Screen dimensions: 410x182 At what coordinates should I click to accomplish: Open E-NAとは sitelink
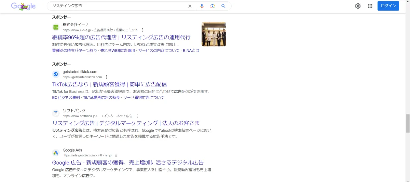coord(191,51)
